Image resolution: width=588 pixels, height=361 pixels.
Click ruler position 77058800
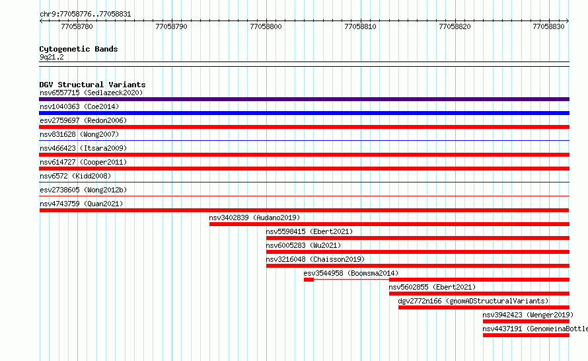pos(266,26)
